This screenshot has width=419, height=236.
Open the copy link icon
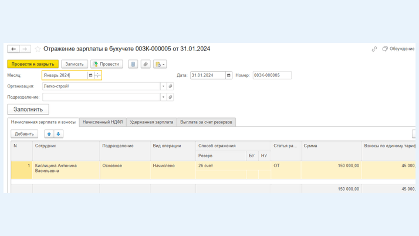point(374,49)
